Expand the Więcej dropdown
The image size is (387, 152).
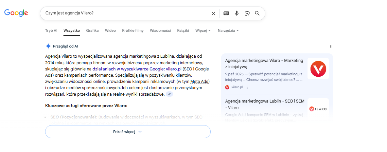203,31
